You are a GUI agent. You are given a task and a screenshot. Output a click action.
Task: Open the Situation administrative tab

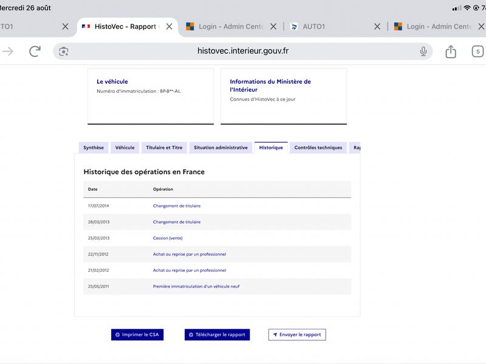tap(221, 147)
